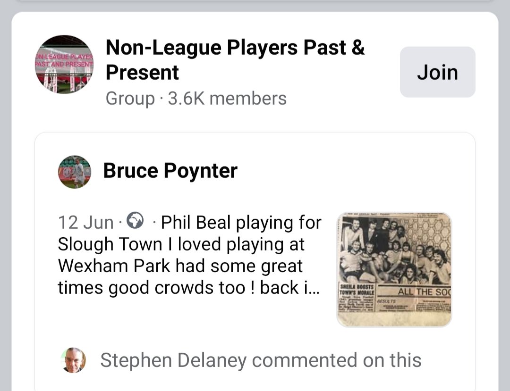Open Bruce Poynter's name link
Viewport: 510px width, 391px height.
(170, 171)
